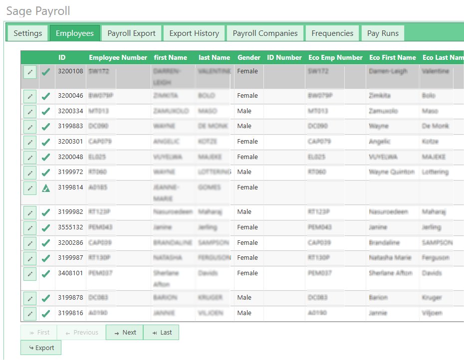Click the Sage Payroll page title
The image size is (464, 360).
[x=38, y=11]
